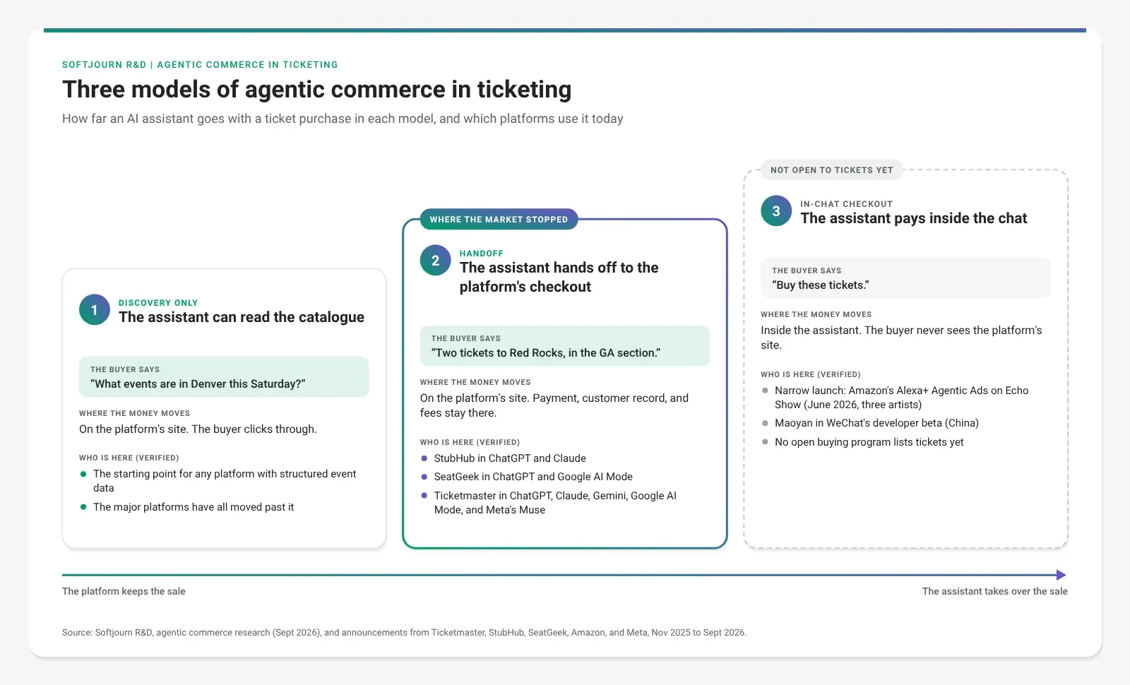Click 'On the platform's site. The buyer clicks through.'
Image resolution: width=1130 pixels, height=685 pixels.
point(198,429)
